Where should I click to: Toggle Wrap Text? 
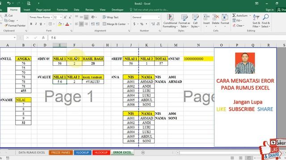point(110,17)
